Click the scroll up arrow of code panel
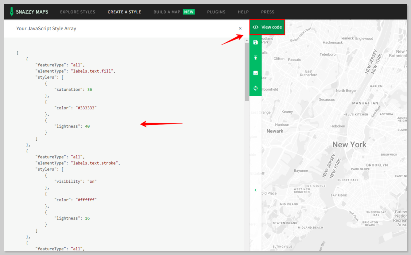Screen dimensions: 411x255 click(246, 40)
